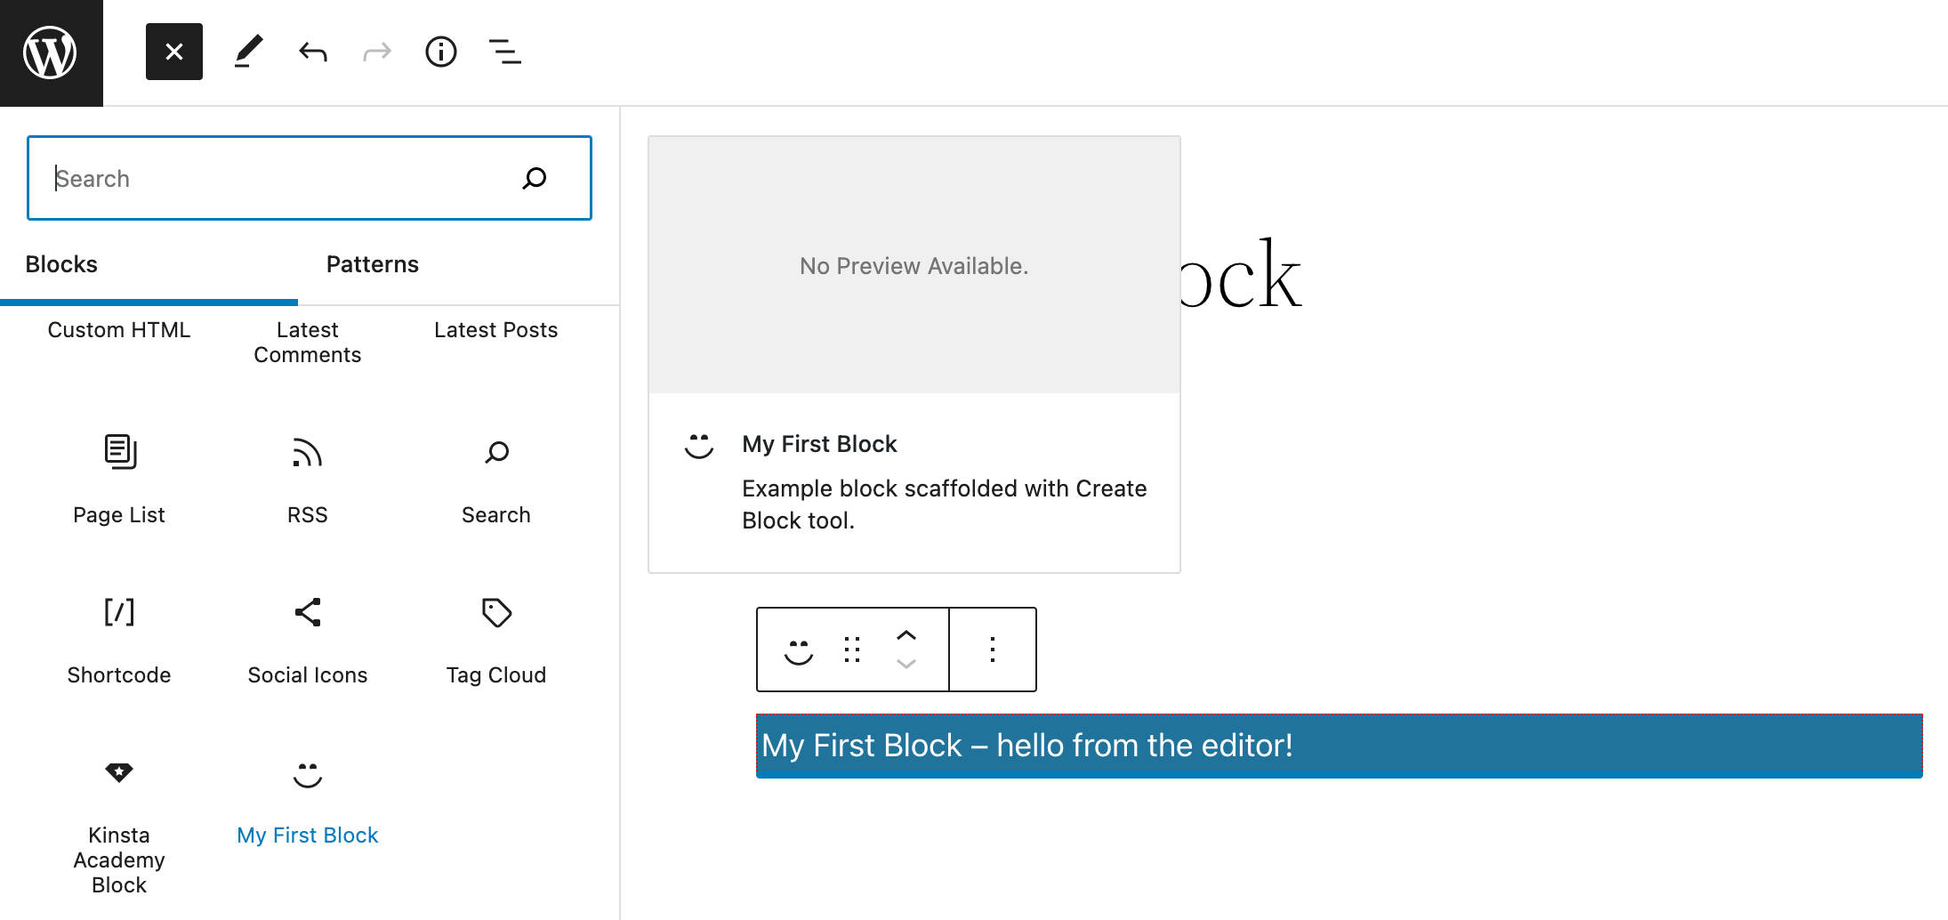Stay on the Blocks tab

click(60, 263)
